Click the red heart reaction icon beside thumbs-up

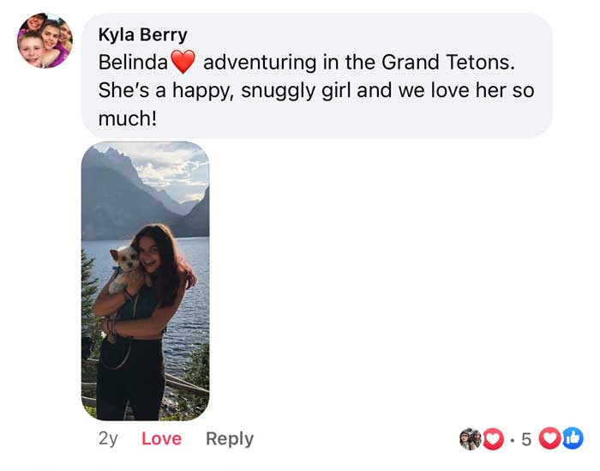(551, 438)
